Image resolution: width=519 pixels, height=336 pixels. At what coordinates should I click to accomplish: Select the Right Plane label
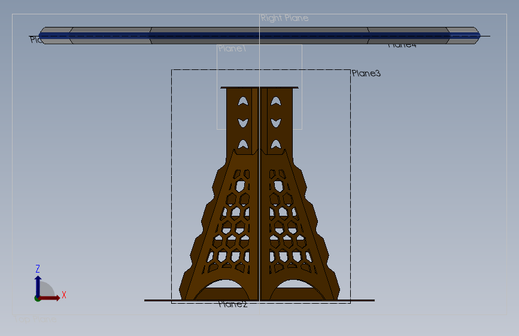pos(284,18)
